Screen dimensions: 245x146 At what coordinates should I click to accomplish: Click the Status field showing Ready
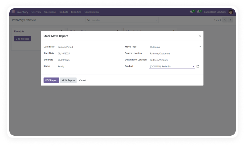(x=61, y=66)
